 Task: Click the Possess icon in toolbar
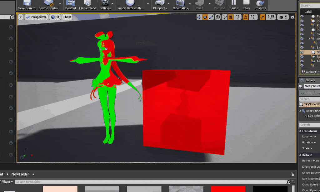coord(260,5)
